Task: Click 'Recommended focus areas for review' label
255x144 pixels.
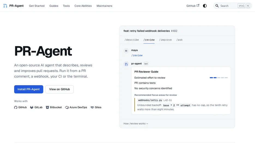Action: tap(156, 95)
